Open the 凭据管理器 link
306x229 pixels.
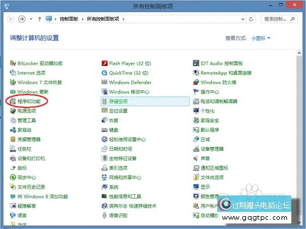29,139
